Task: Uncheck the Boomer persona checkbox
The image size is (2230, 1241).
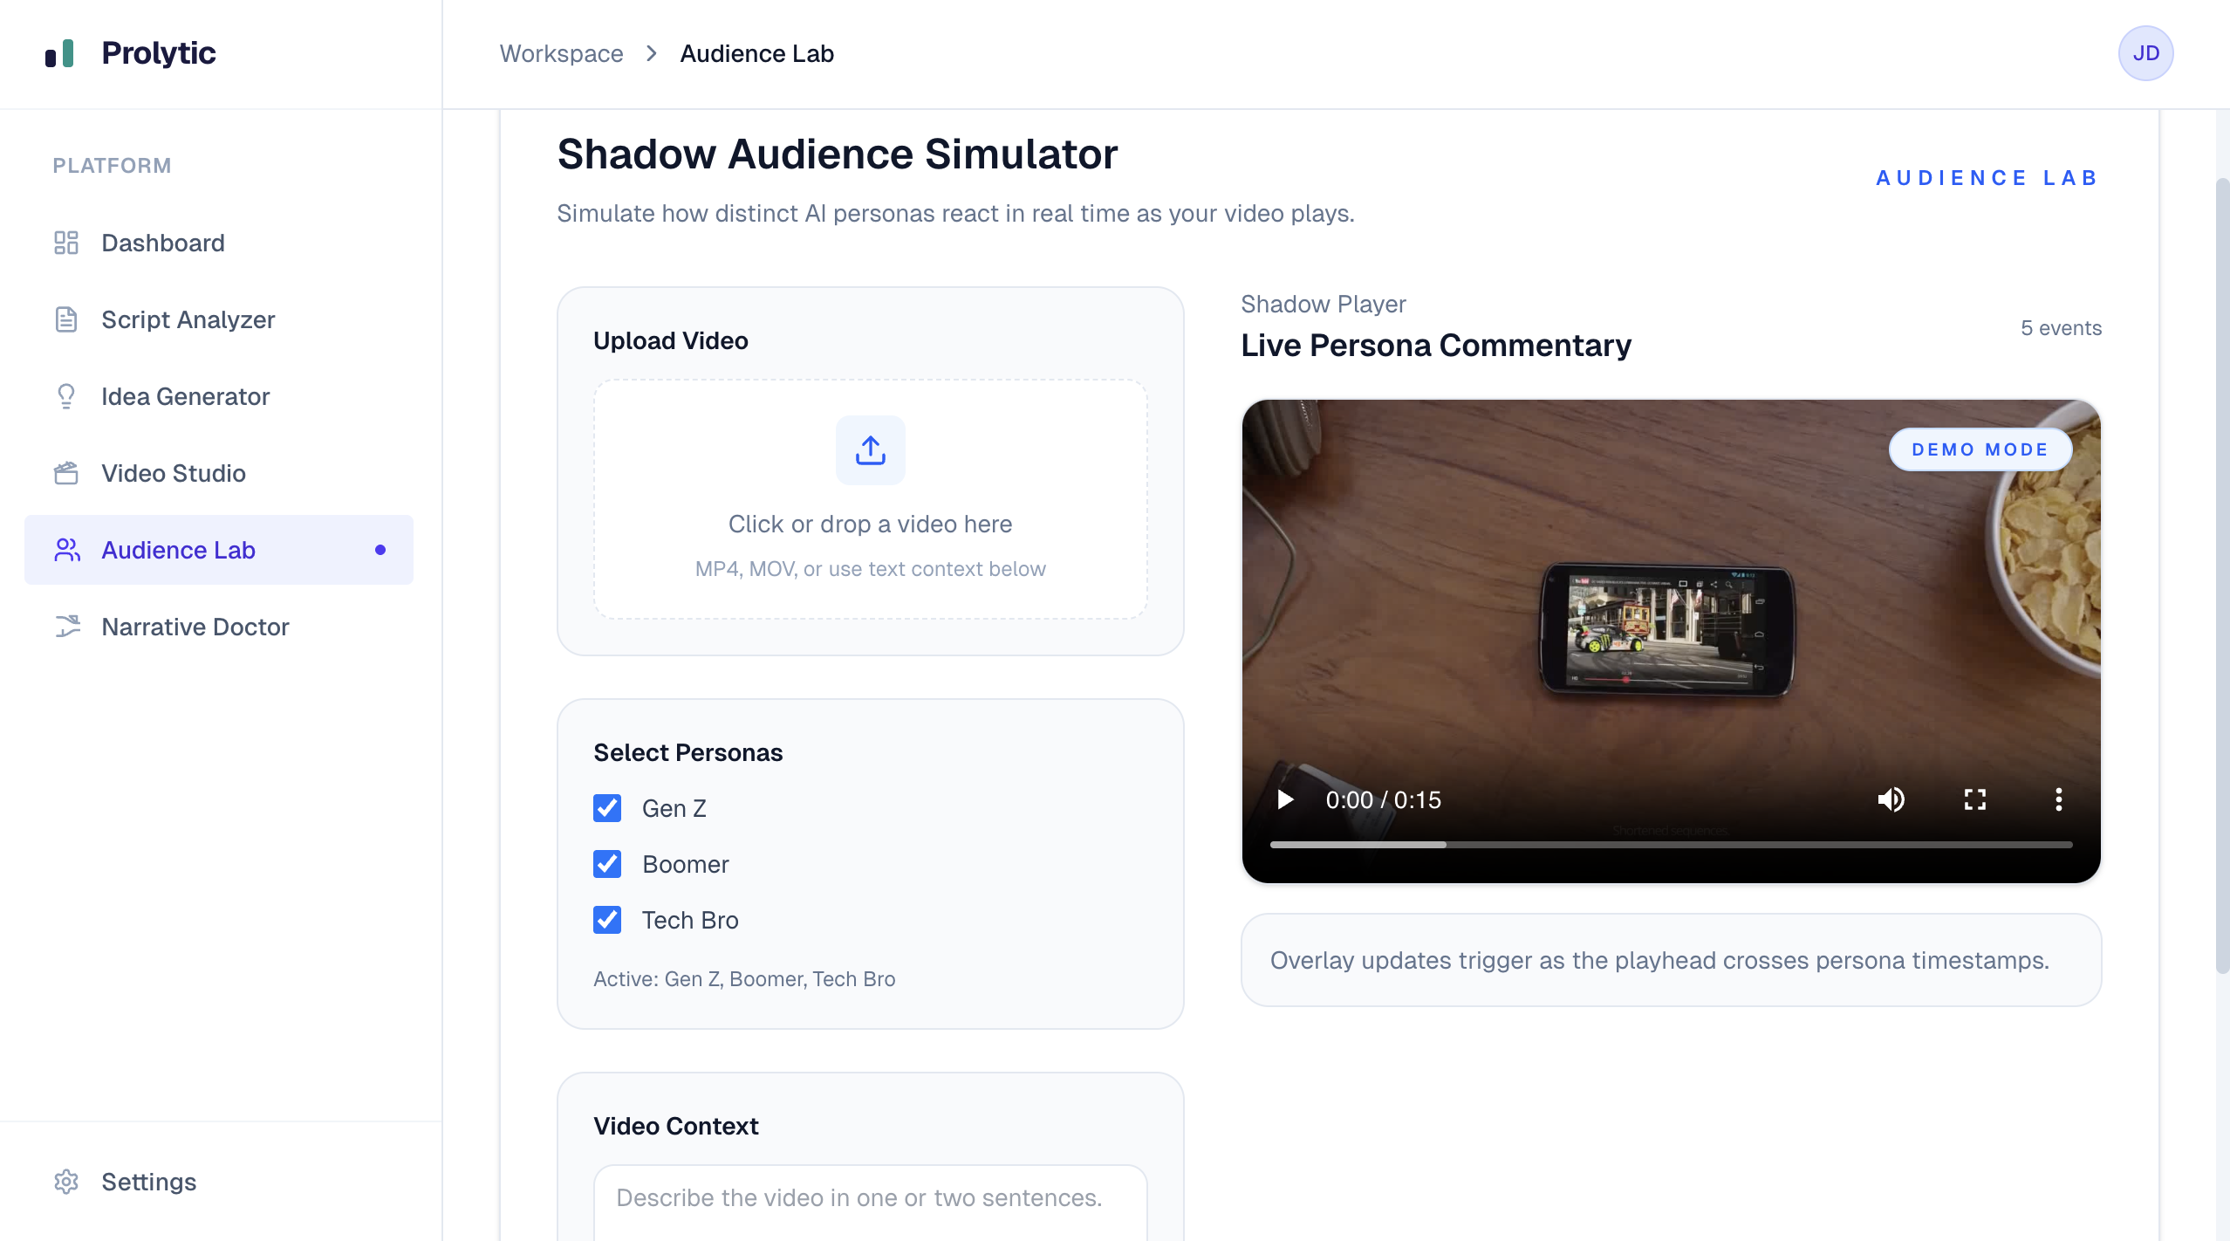Action: pyautogui.click(x=607, y=864)
